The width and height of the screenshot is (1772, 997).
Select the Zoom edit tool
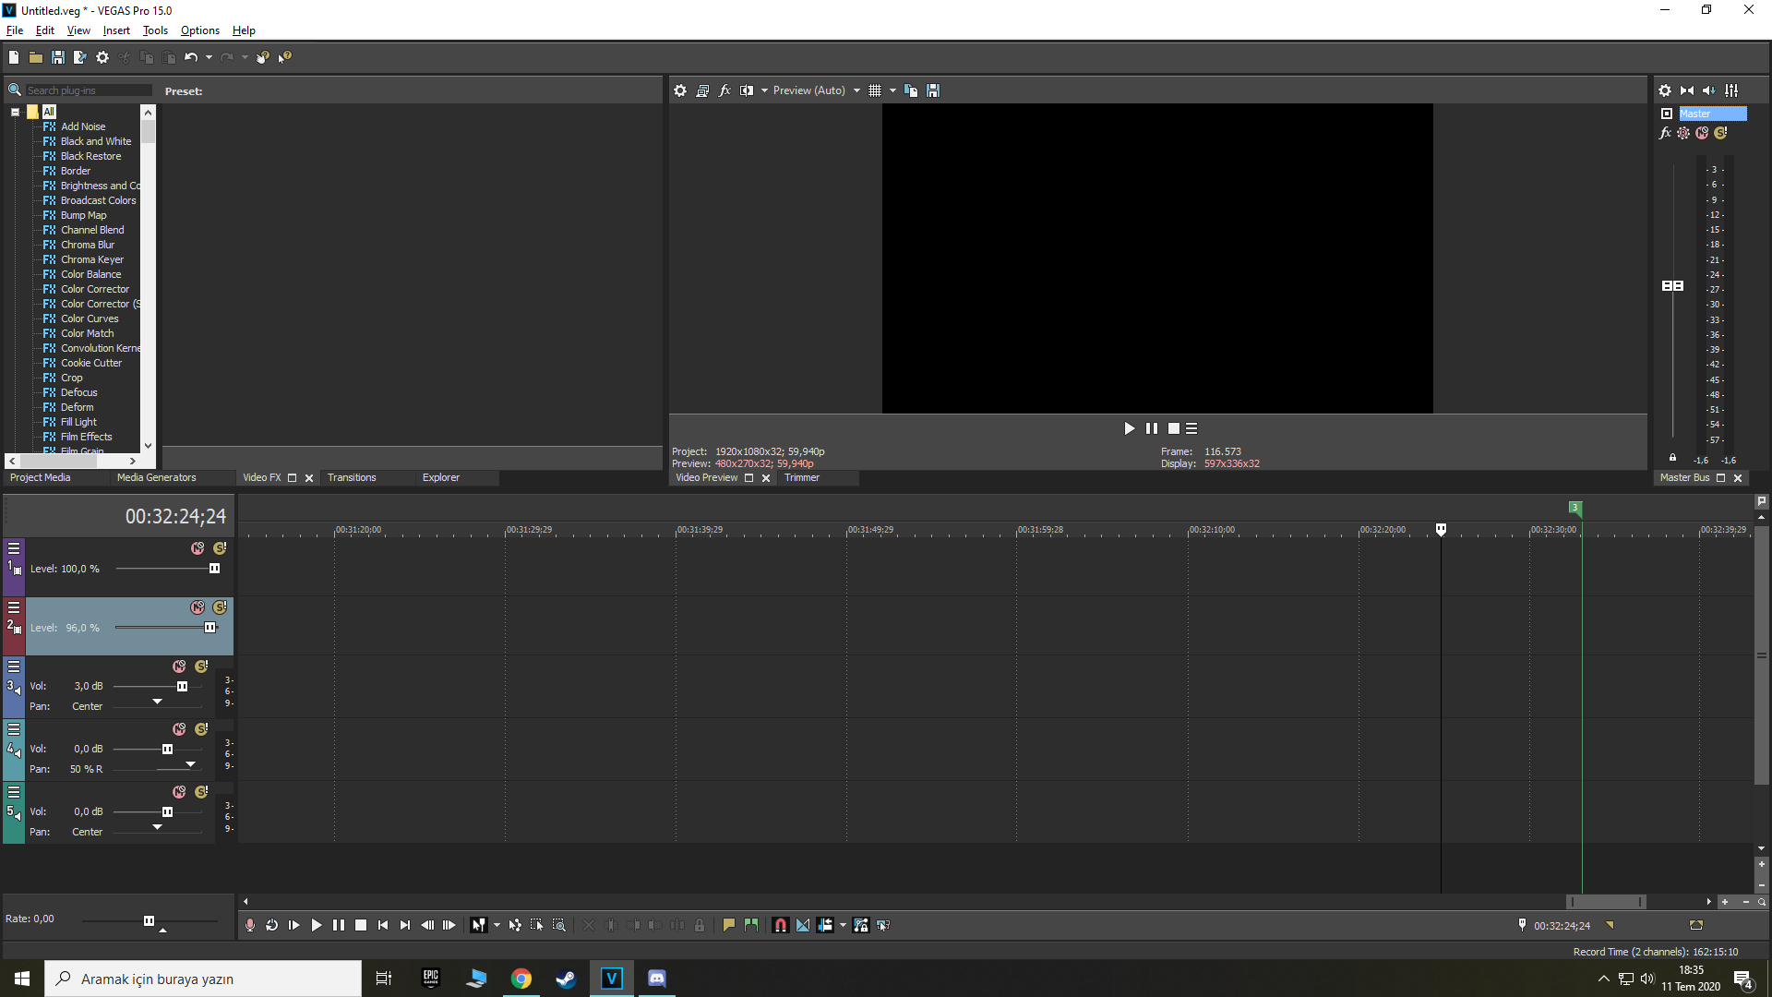[x=559, y=925]
